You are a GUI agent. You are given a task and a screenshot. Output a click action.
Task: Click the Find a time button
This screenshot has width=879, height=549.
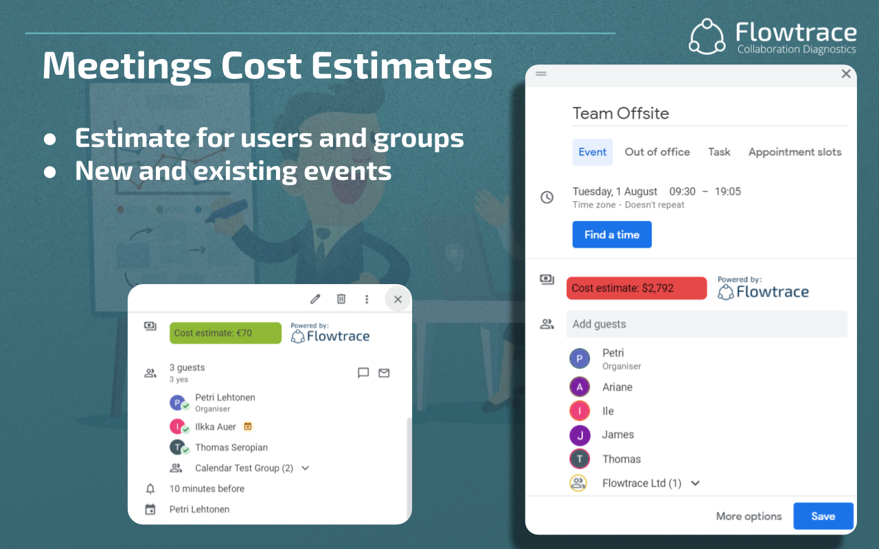pos(612,234)
